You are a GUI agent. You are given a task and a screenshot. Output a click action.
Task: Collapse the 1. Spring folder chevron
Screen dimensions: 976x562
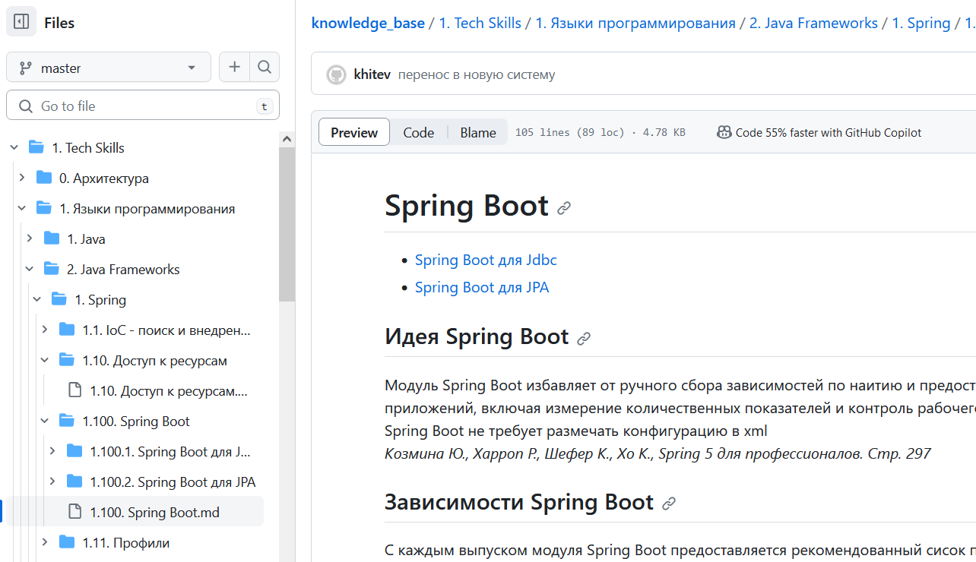[x=36, y=299]
